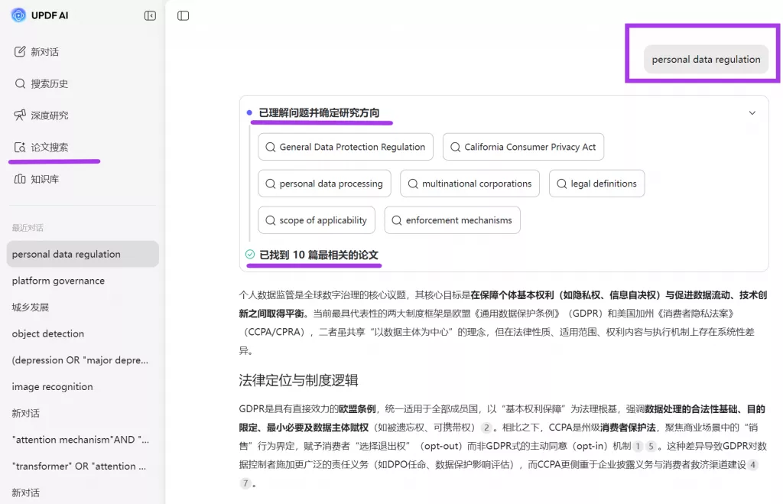Click the General Data Protection Regulation search chip
The width and height of the screenshot is (783, 504).
coord(345,146)
